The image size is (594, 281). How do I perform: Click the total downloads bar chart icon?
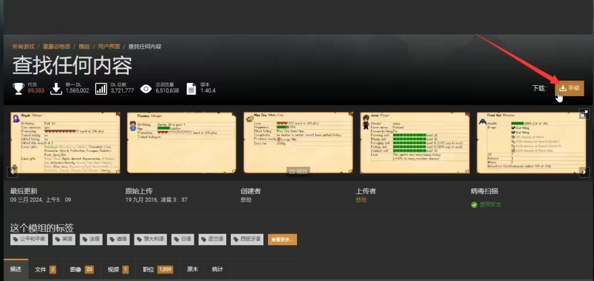click(101, 89)
